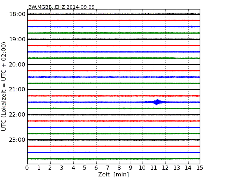Click x-axis tick label 14
This screenshot has height=182, width=227.
(188, 168)
